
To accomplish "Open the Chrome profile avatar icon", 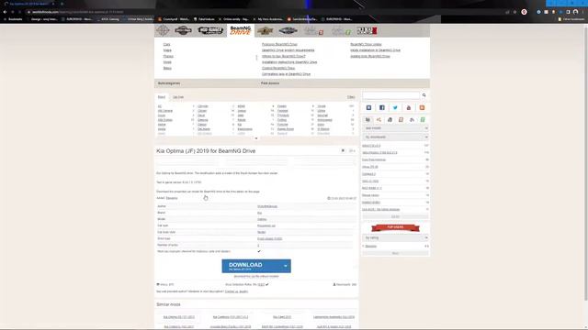I will pos(576,12).
